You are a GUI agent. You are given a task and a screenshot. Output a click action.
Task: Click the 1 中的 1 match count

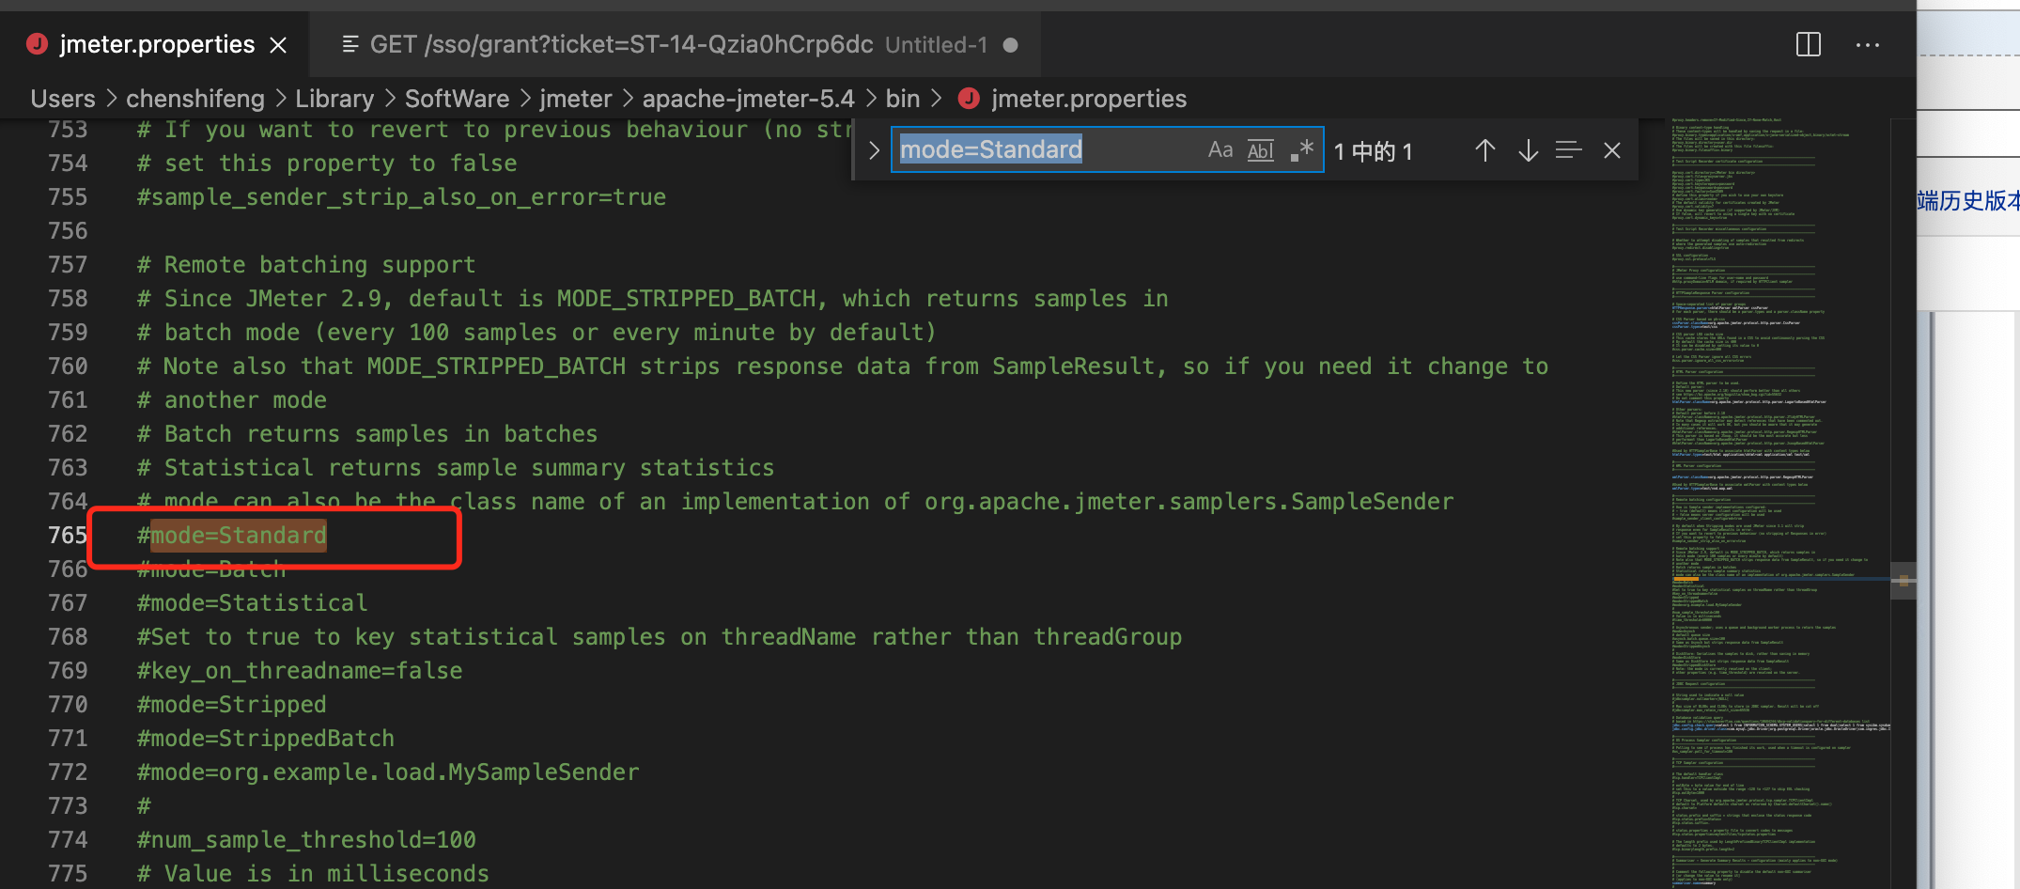(1373, 151)
